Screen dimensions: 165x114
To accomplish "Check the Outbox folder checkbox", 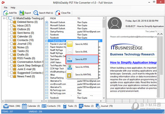I will point(11,29).
